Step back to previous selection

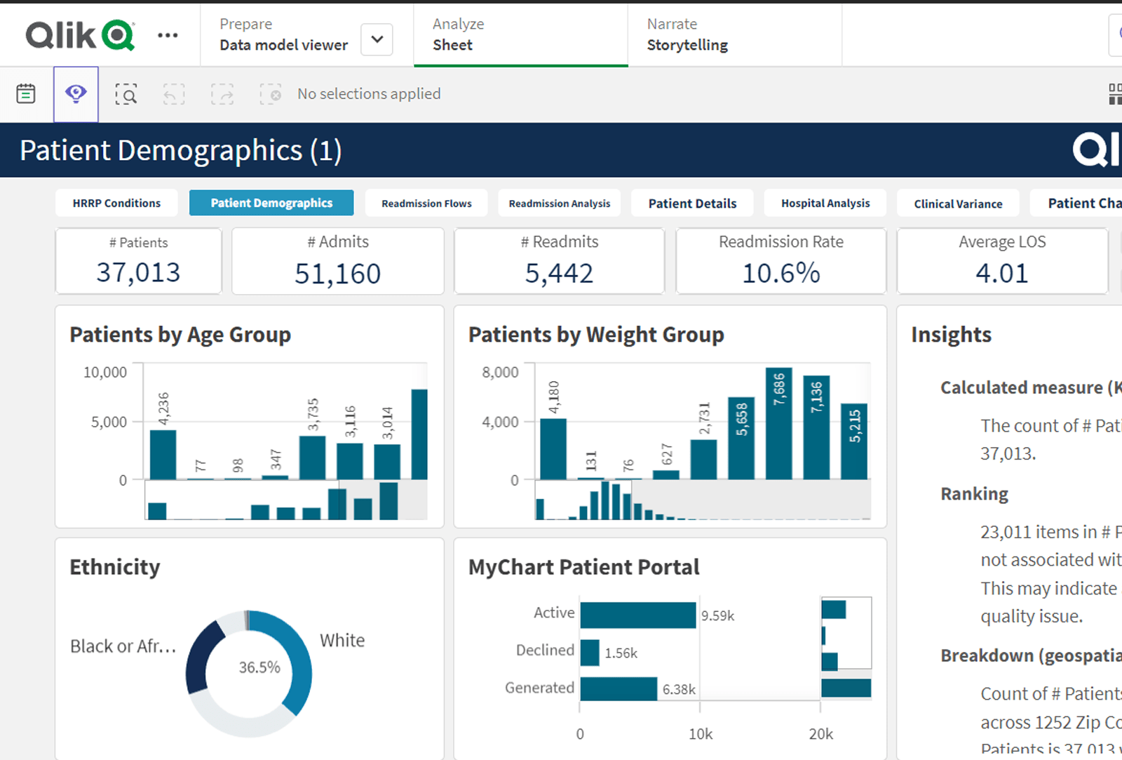click(x=173, y=94)
